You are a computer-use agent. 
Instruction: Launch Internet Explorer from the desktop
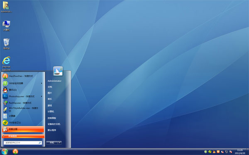[6, 64]
